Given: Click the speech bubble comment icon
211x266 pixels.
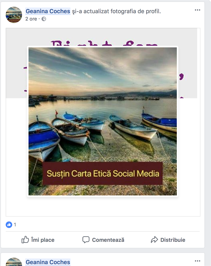Looking at the screenshot, I should pyautogui.click(x=86, y=240).
